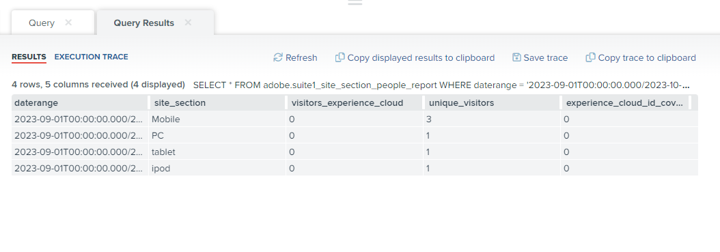
Task: Click the panel drag handle at top
Action: pos(355,2)
